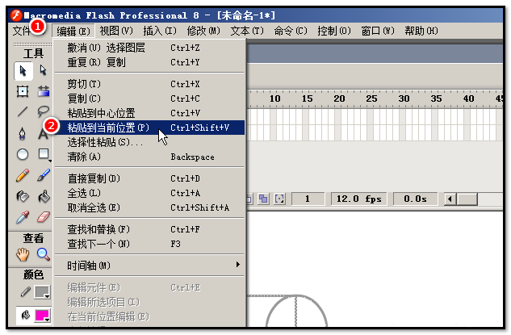This screenshot has width=511, height=335.
Task: Open the 文件 menu
Action: (22, 31)
